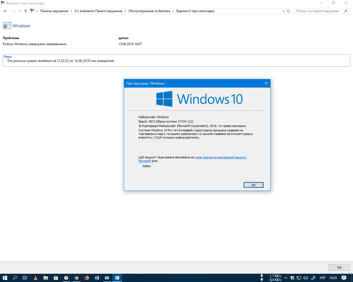This screenshot has width=353, height=282.
Task: Open Microsoft Word from taskbar
Action: [x=97, y=278]
